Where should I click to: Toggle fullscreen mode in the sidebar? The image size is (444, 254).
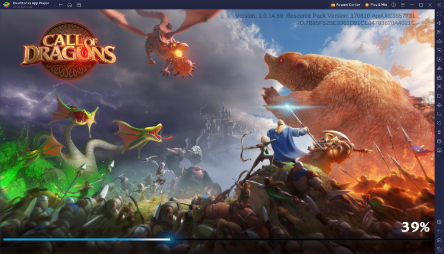(439, 14)
